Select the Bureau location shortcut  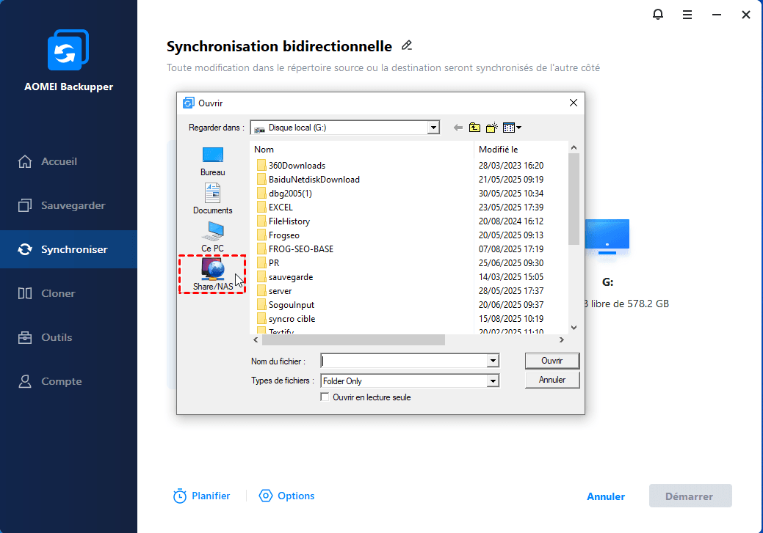(213, 162)
